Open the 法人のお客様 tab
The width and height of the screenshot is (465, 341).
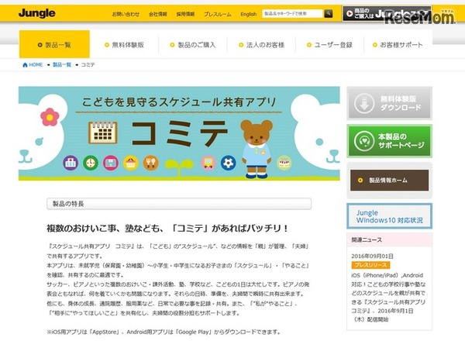(262, 45)
